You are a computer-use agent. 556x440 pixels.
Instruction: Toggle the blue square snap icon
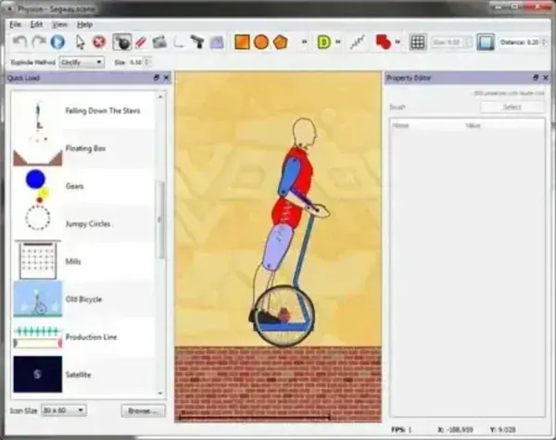tap(486, 43)
